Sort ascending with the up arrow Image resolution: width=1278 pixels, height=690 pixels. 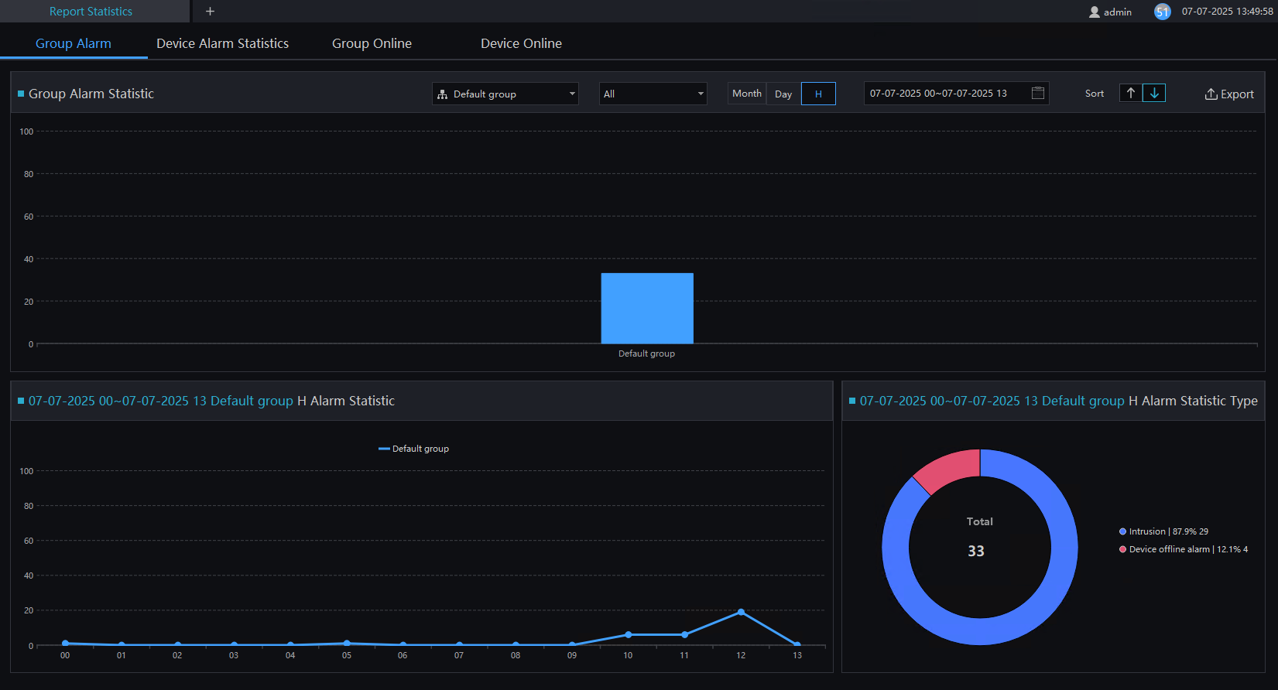[1131, 93]
